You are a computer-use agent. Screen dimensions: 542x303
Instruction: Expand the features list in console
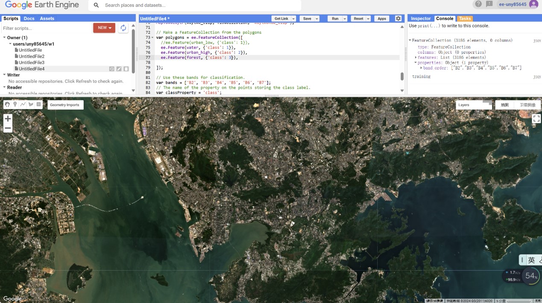(416, 58)
